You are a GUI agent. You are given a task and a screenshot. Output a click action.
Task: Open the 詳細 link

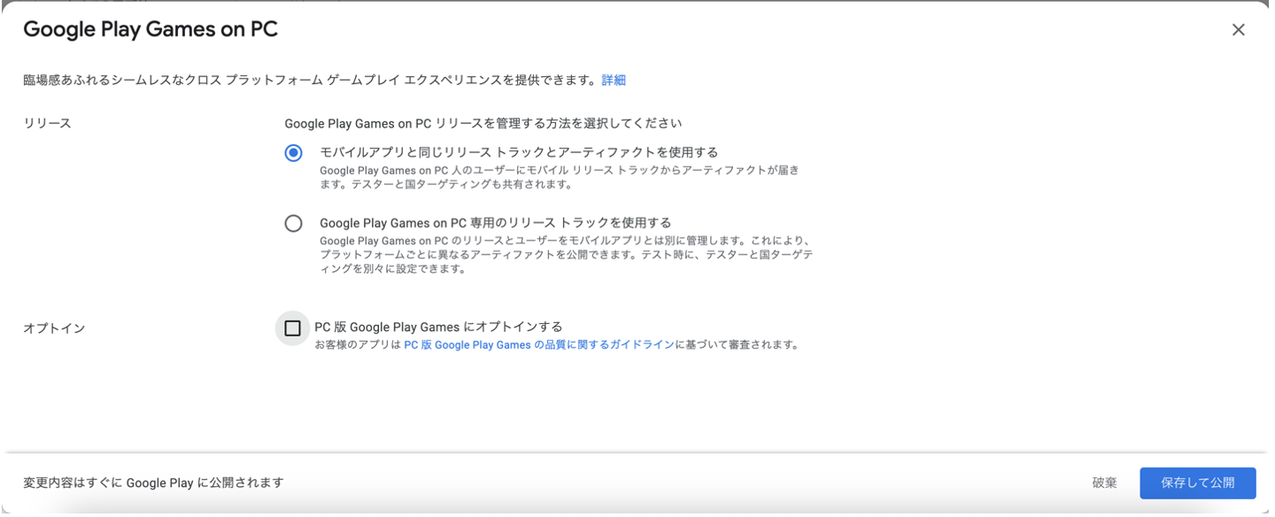coord(614,80)
